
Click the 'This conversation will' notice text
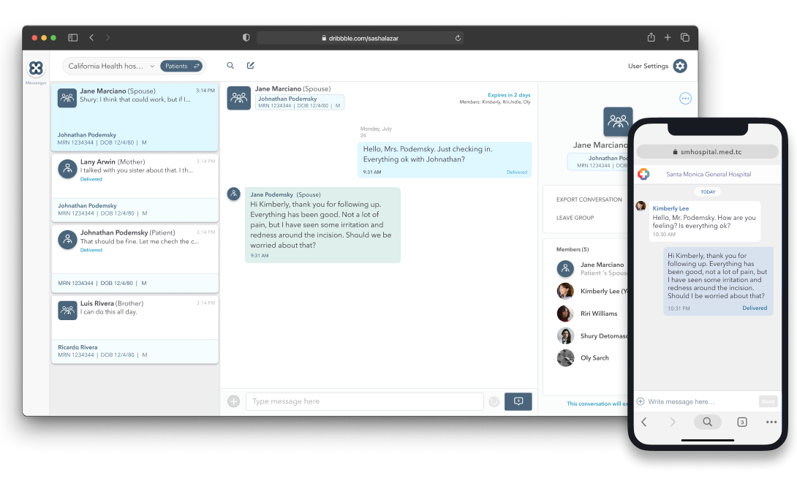597,404
